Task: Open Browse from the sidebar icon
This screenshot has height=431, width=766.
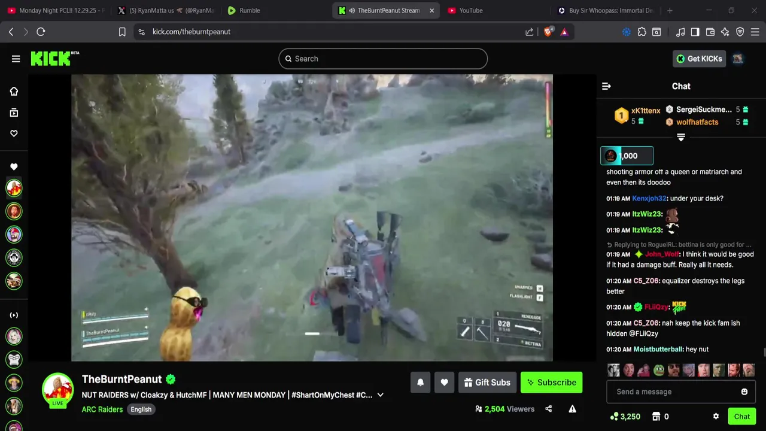Action: (x=14, y=113)
